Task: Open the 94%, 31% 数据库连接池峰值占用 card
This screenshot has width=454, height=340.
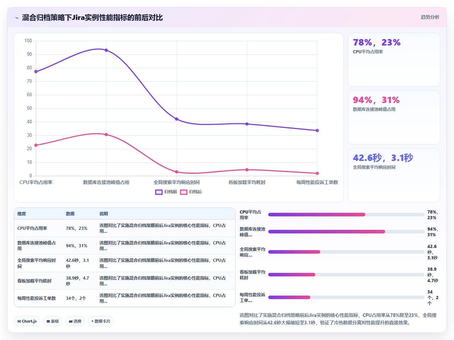Action: click(394, 118)
